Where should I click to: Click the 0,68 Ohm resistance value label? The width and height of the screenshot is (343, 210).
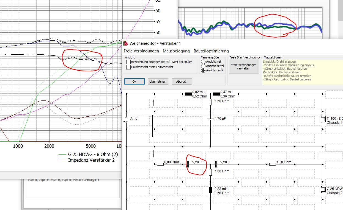pos(222,193)
